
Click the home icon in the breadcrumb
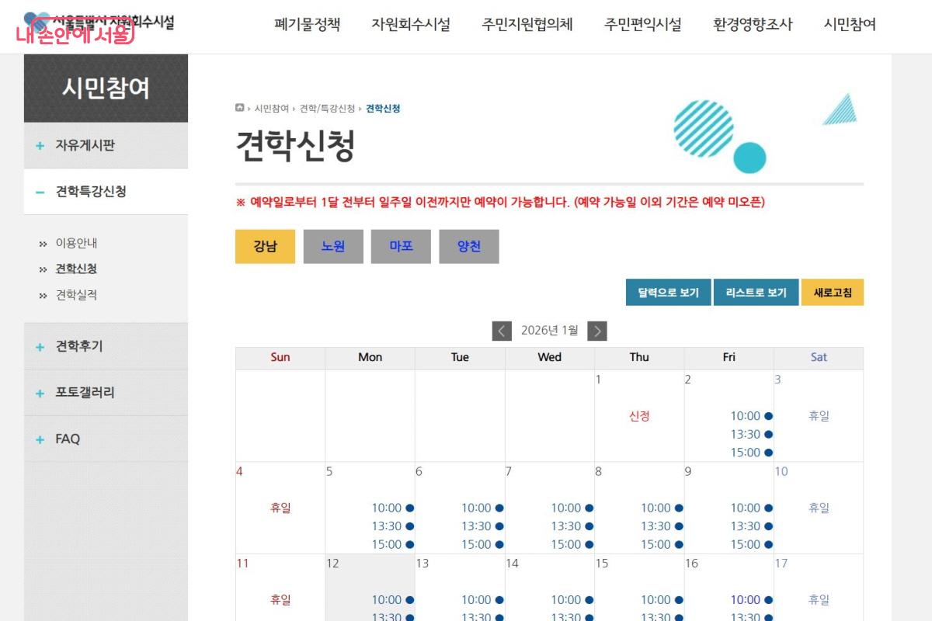[x=239, y=108]
